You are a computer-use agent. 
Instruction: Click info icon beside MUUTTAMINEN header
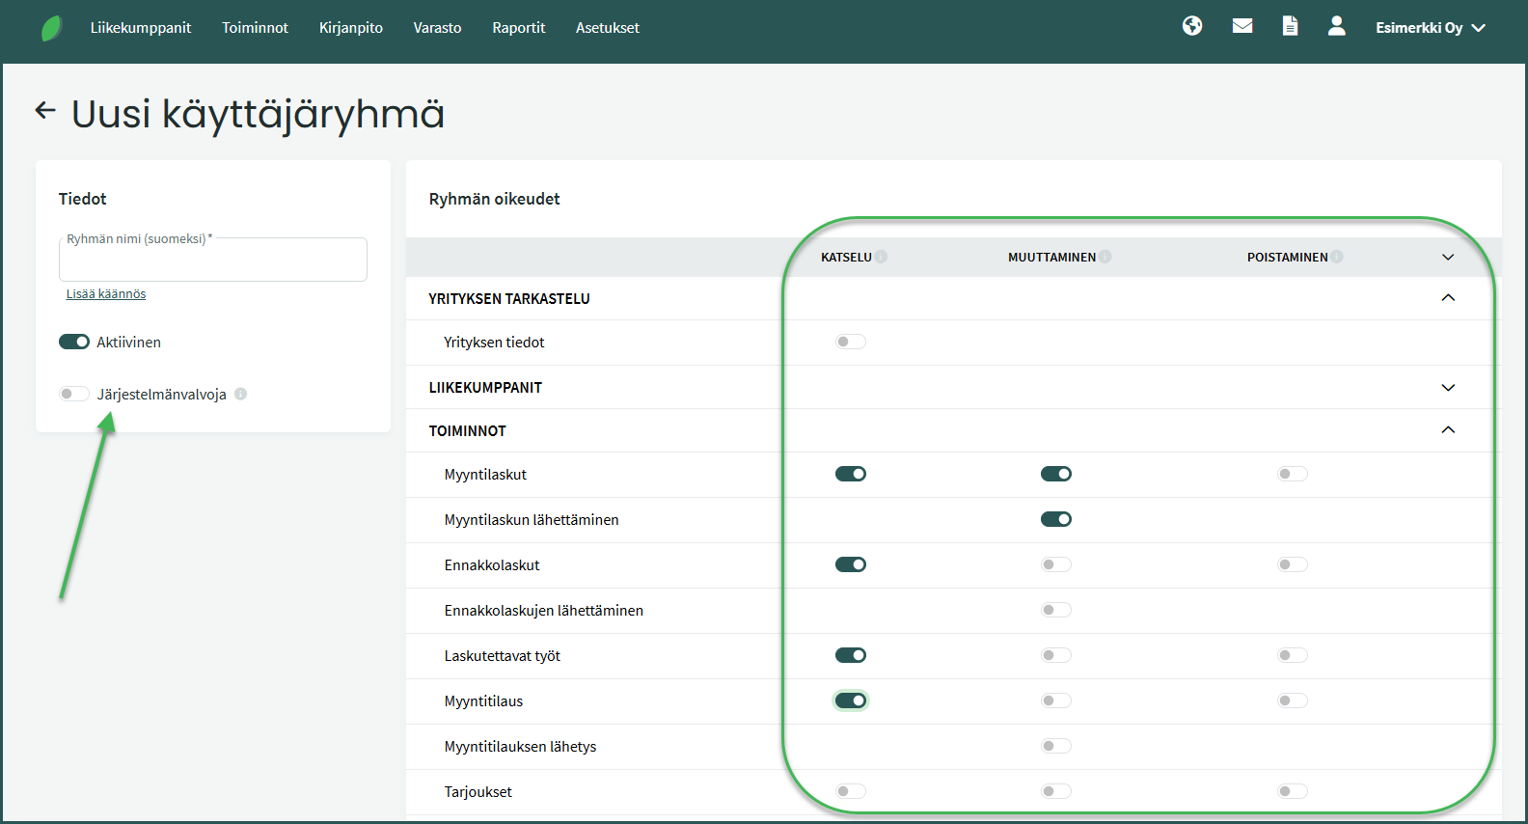[x=1105, y=257]
